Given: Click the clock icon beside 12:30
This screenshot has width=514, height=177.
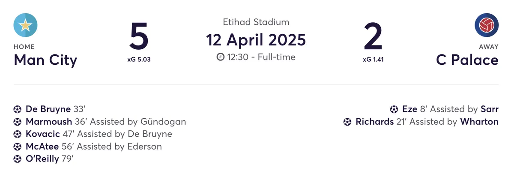Looking at the screenshot, I should pyautogui.click(x=221, y=57).
